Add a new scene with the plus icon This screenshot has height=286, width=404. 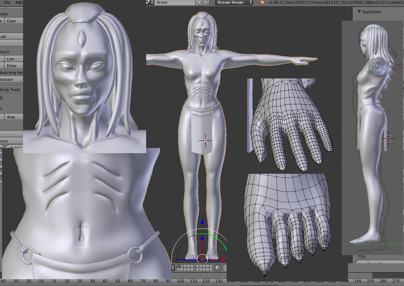[199, 2]
